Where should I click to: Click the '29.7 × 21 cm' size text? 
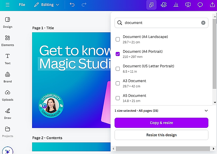(131, 42)
